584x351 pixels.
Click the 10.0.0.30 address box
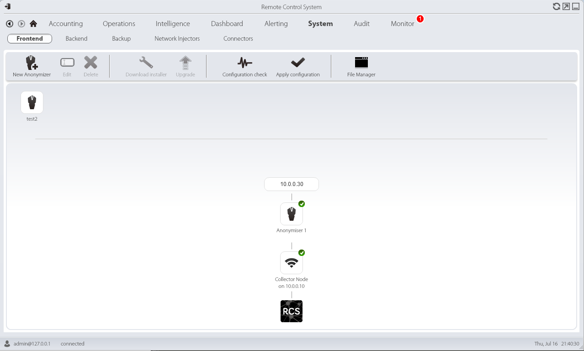click(x=292, y=184)
